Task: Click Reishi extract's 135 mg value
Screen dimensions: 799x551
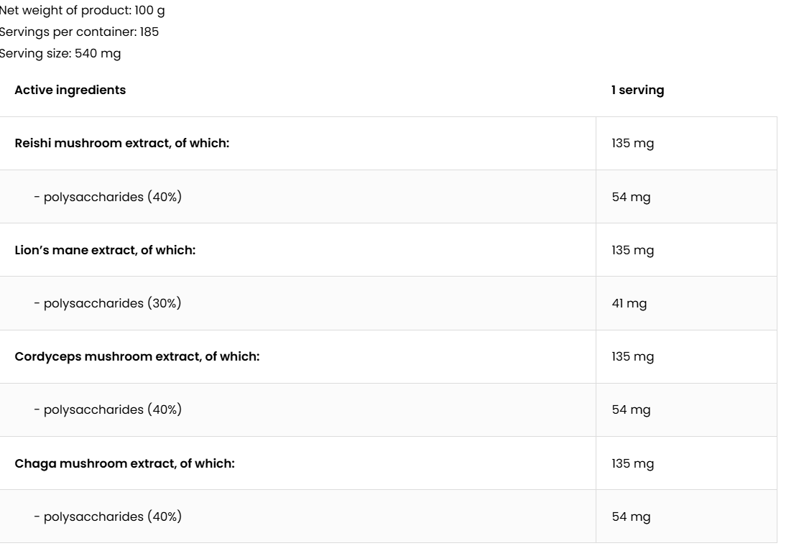Action: click(632, 144)
